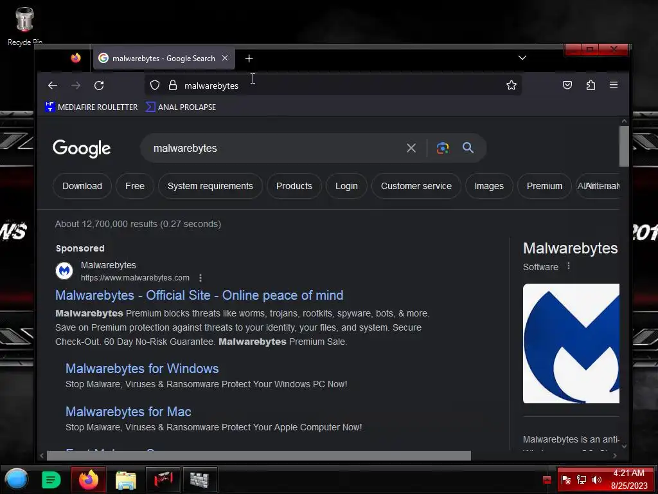Select the Premium filter chip

[x=544, y=186]
